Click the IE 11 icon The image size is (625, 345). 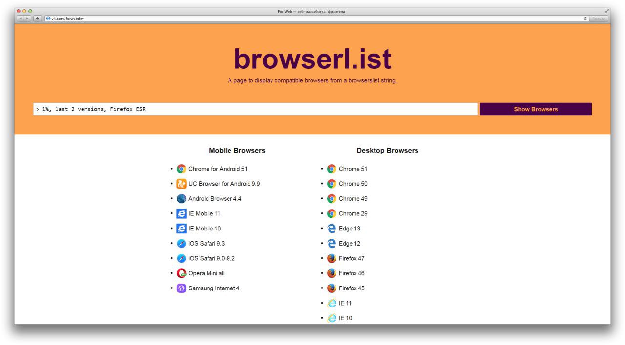pyautogui.click(x=332, y=303)
